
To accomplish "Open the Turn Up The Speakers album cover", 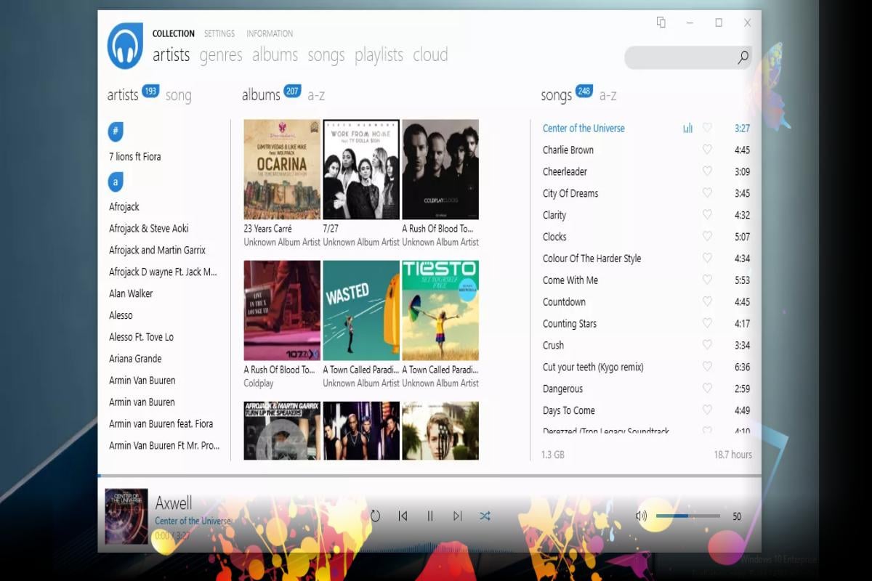I will pyautogui.click(x=282, y=431).
